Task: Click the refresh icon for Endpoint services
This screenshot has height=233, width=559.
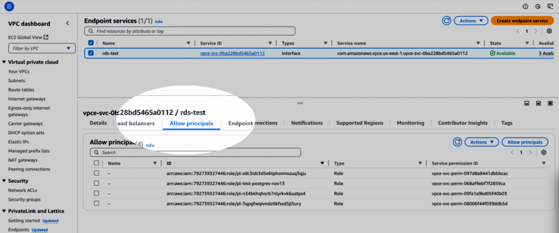Action: click(446, 21)
